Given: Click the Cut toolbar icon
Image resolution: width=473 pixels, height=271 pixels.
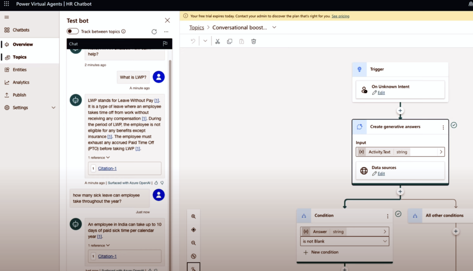Looking at the screenshot, I should coord(218,41).
